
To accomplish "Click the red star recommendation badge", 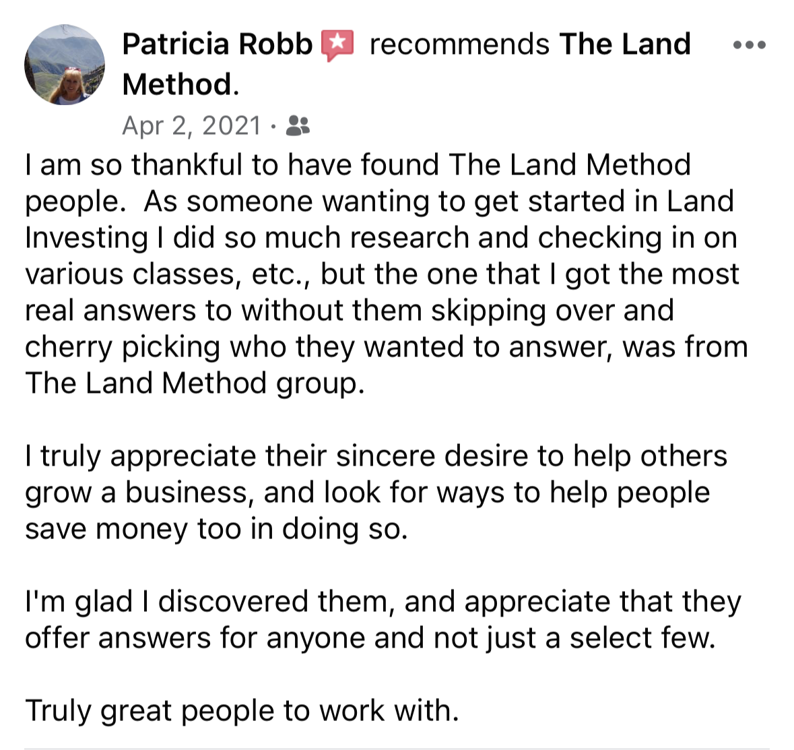I will [337, 45].
